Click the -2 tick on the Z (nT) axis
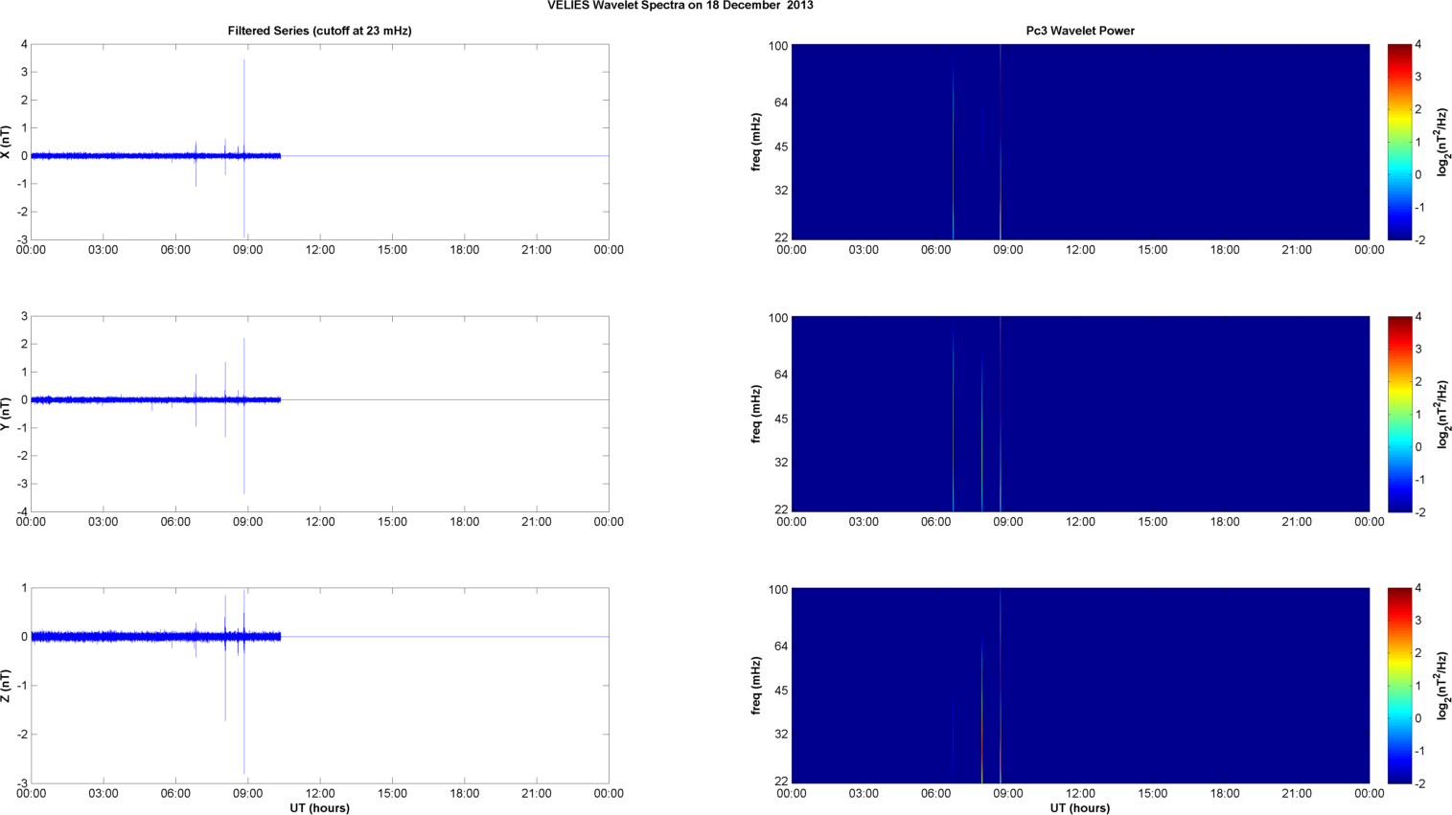 click(21, 735)
